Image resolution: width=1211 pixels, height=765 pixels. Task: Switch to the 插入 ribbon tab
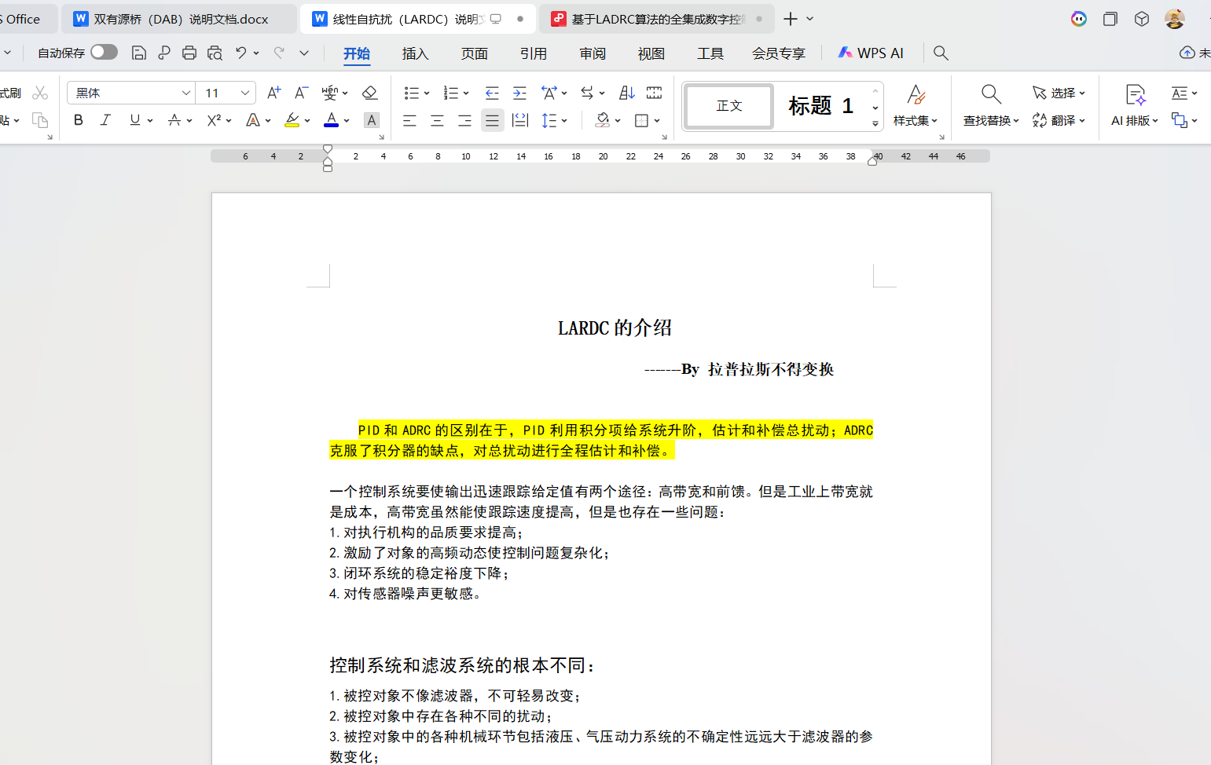(415, 53)
